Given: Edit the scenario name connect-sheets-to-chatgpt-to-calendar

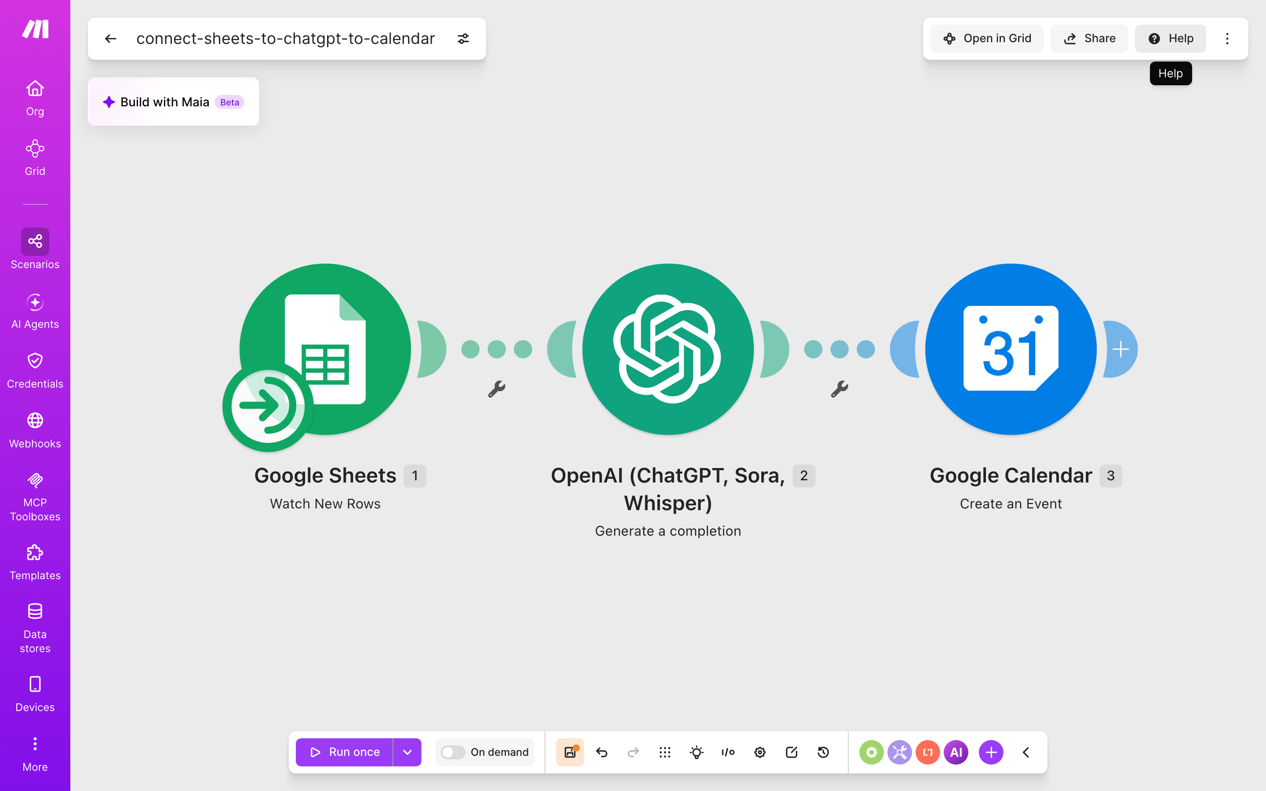Looking at the screenshot, I should [x=286, y=39].
